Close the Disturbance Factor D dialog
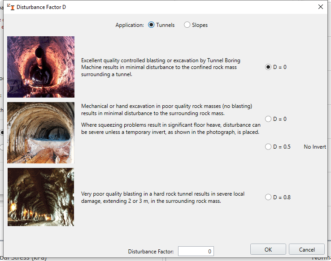The image size is (331, 261). (x=320, y=7)
